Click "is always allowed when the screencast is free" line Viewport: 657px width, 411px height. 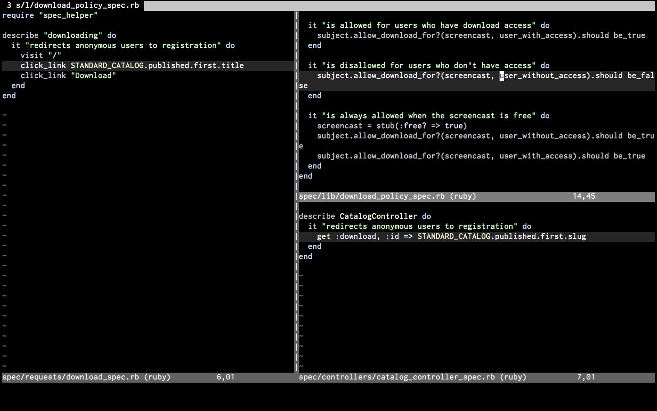pyautogui.click(x=429, y=116)
